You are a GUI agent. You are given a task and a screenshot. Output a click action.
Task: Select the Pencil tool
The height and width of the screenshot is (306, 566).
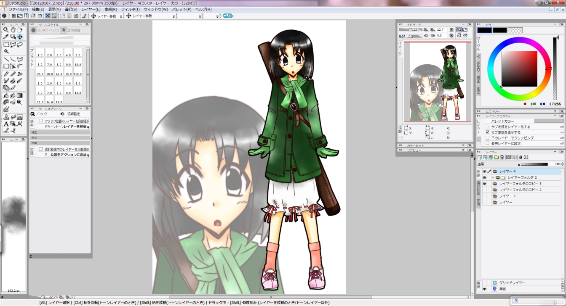pyautogui.click(x=13, y=74)
